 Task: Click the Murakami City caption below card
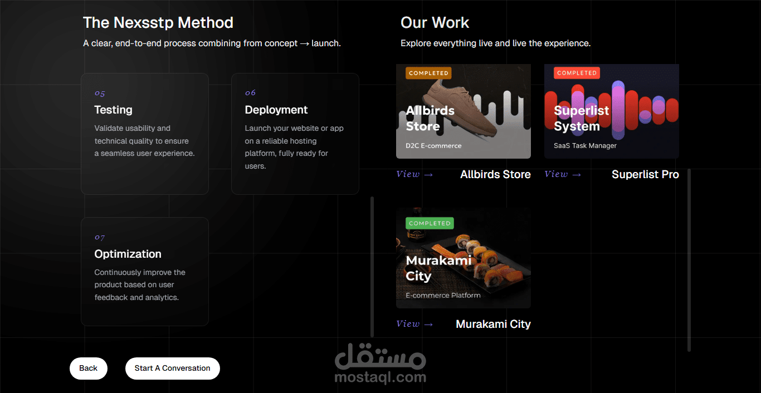pyautogui.click(x=493, y=324)
